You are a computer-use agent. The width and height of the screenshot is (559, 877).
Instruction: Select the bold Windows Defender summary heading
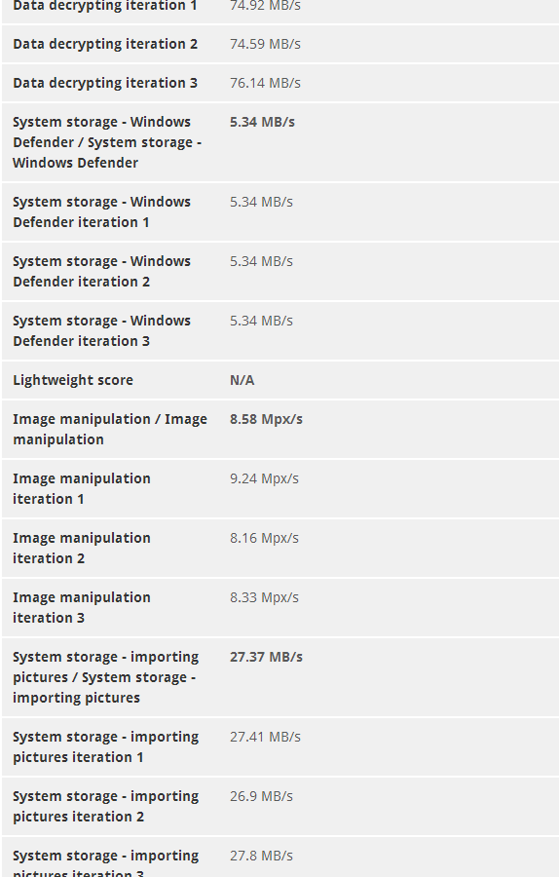(107, 142)
